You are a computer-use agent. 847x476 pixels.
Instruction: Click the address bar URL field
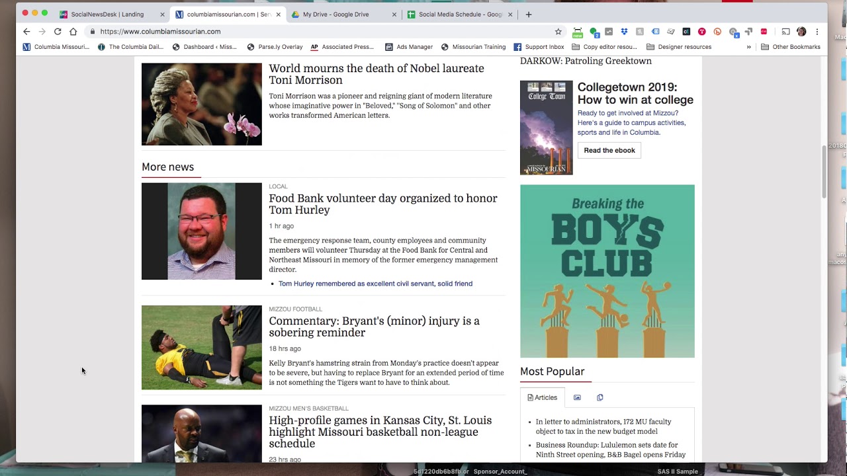[324, 31]
